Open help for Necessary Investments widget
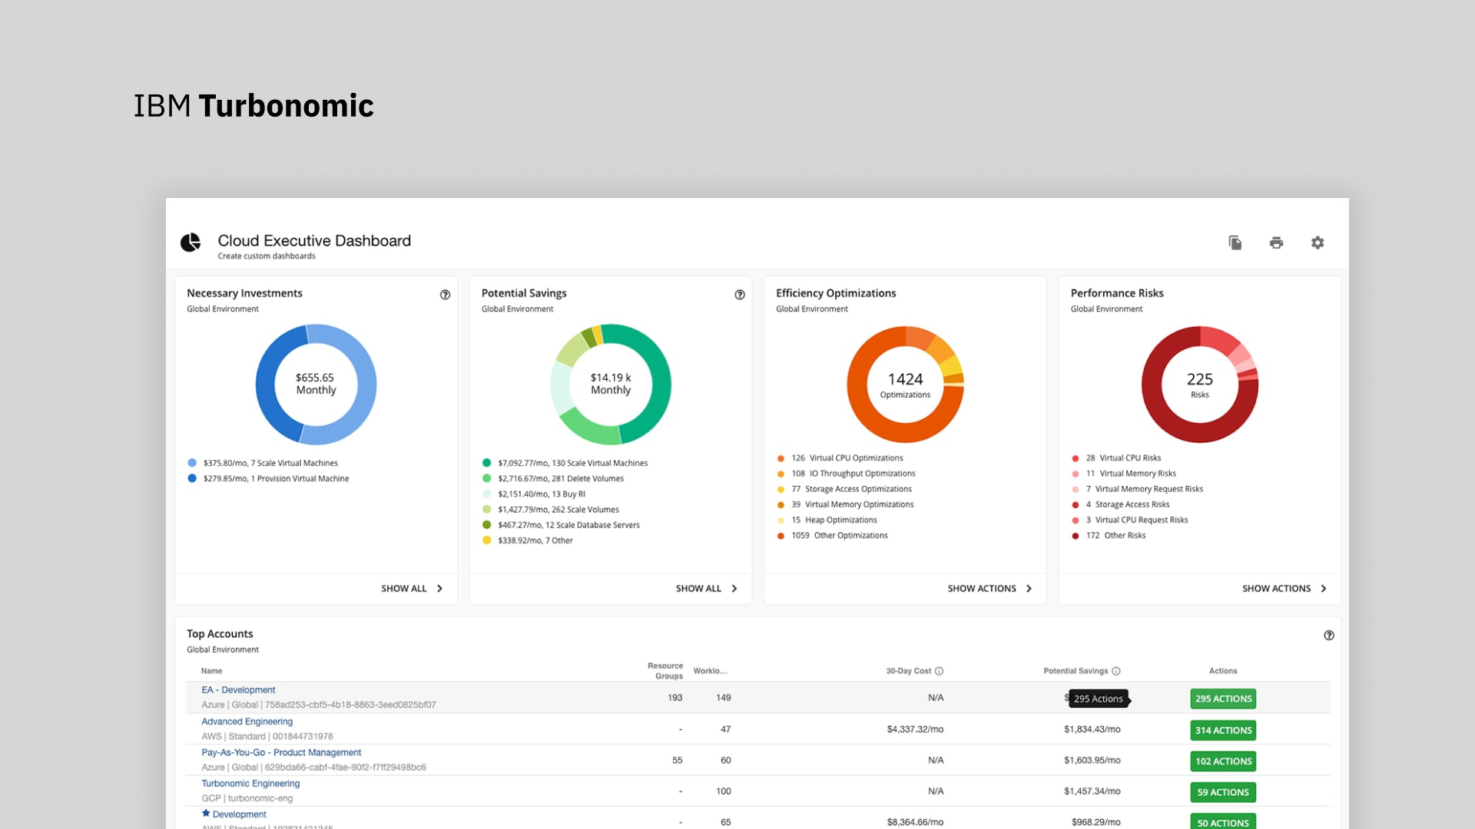 [x=445, y=295]
